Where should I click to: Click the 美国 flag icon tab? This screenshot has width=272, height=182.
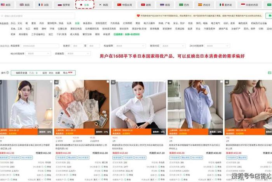[x=6, y=5]
